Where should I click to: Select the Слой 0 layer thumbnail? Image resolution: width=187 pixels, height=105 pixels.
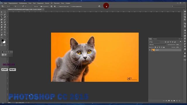pyautogui.click(x=153, y=50)
